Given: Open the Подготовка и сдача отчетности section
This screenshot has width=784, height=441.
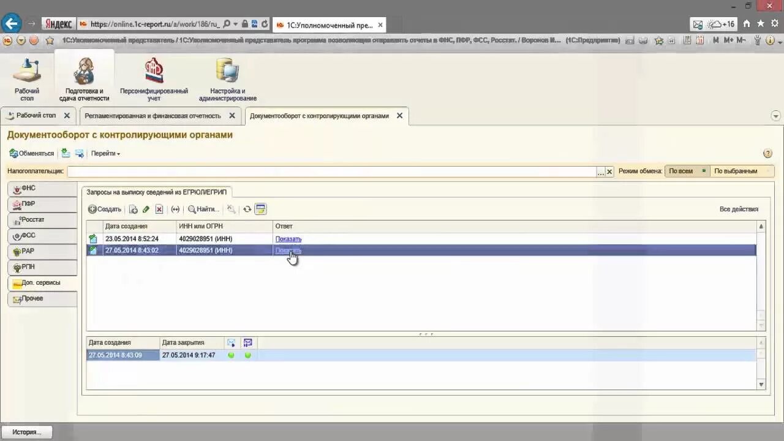Looking at the screenshot, I should point(84,80).
